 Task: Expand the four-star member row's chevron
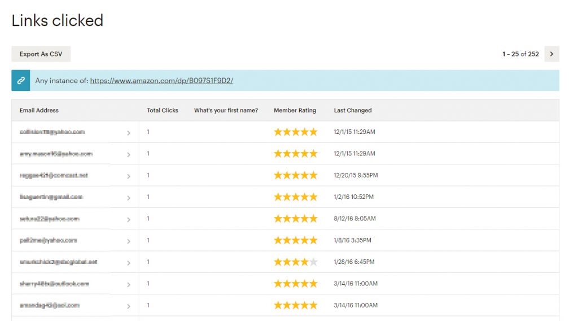129,263
